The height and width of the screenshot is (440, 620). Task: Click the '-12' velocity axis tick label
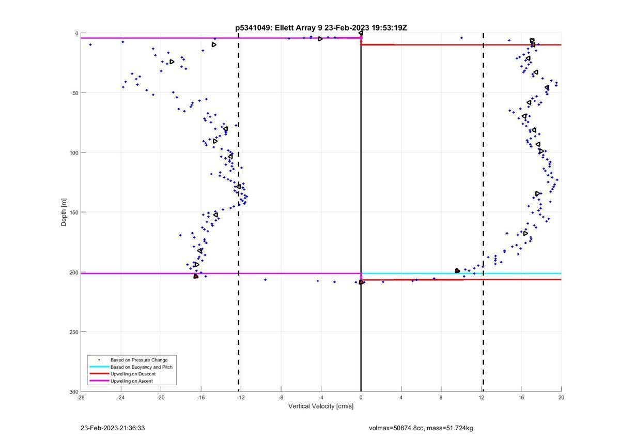[241, 398]
